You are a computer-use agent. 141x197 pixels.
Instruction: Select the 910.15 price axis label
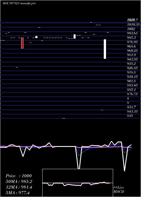(x=132, y=77)
